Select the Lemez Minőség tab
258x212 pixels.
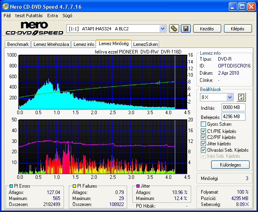(114, 44)
